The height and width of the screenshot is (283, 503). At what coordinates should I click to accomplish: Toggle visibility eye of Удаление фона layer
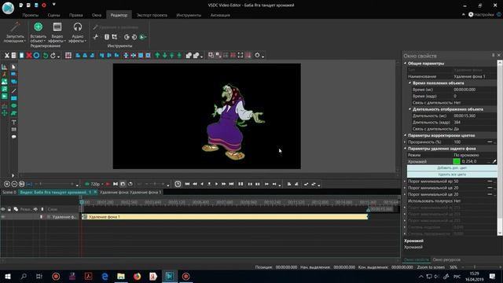coord(3,217)
